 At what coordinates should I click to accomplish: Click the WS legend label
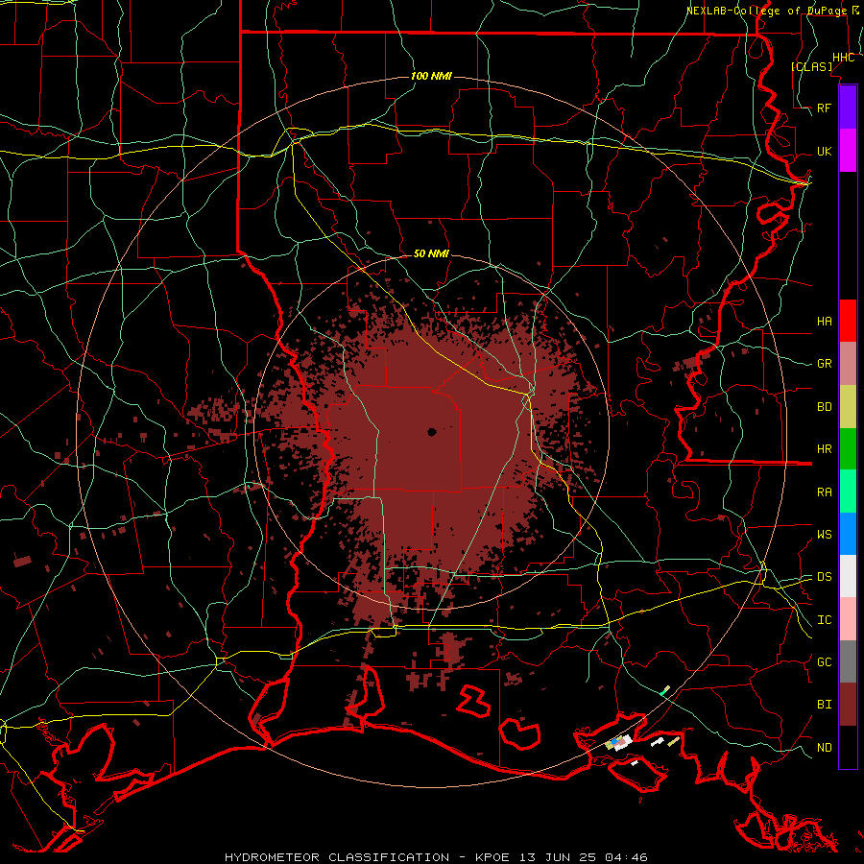pos(824,534)
